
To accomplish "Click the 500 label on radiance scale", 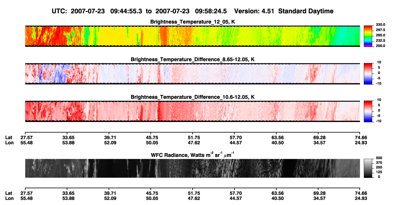I will tap(379, 159).
